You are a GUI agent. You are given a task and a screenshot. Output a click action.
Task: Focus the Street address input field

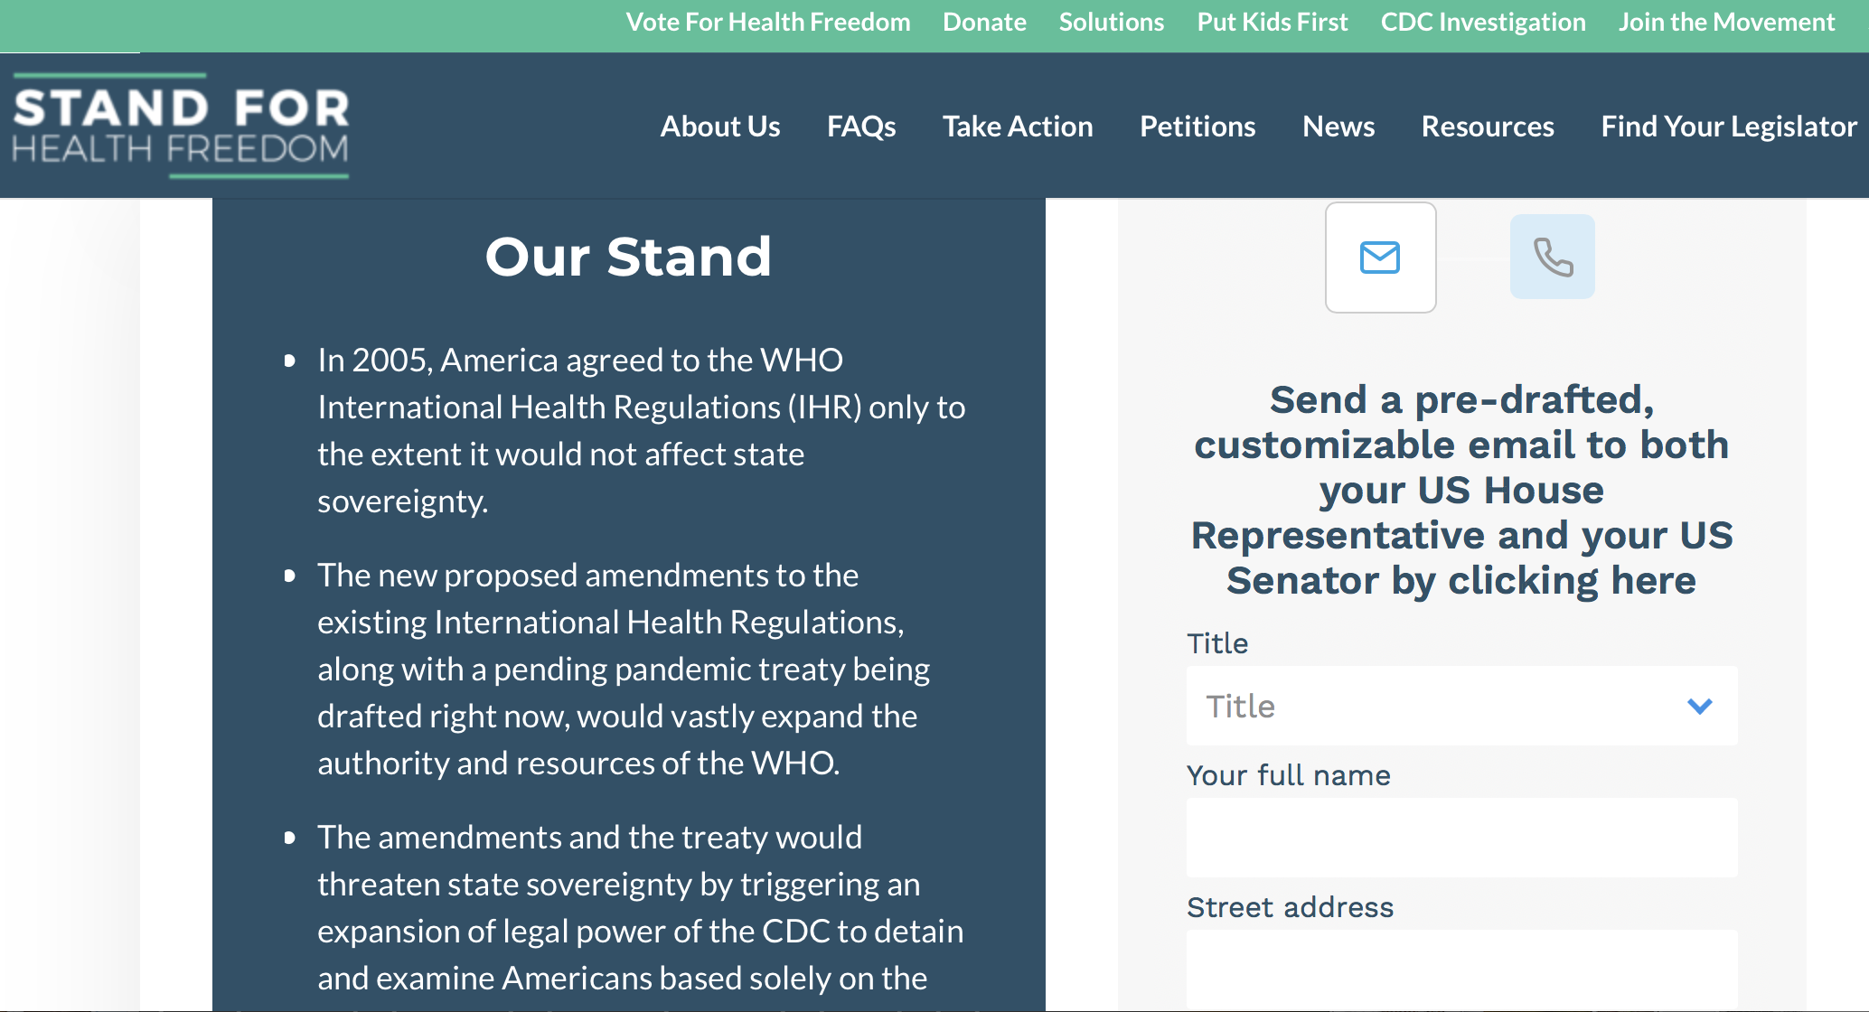coord(1461,970)
